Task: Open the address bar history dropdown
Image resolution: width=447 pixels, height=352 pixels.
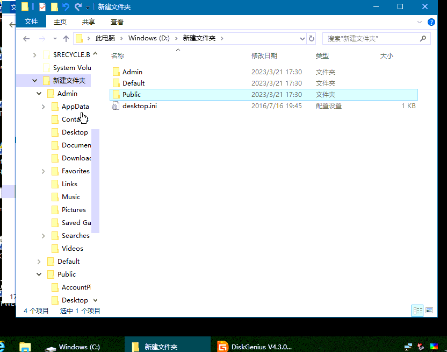Action: 302,38
